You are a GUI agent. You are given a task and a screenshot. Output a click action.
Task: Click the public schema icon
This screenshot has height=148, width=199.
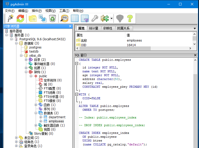click(x=36, y=76)
